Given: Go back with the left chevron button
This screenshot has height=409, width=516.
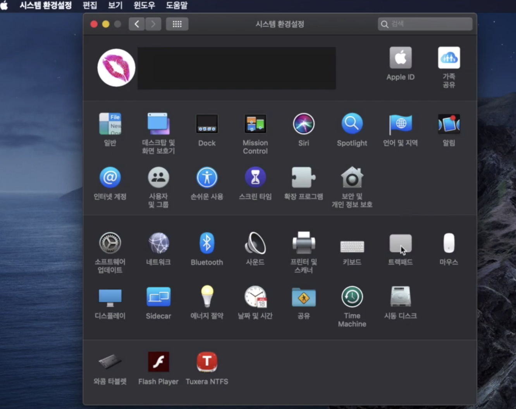Looking at the screenshot, I should click(x=137, y=24).
